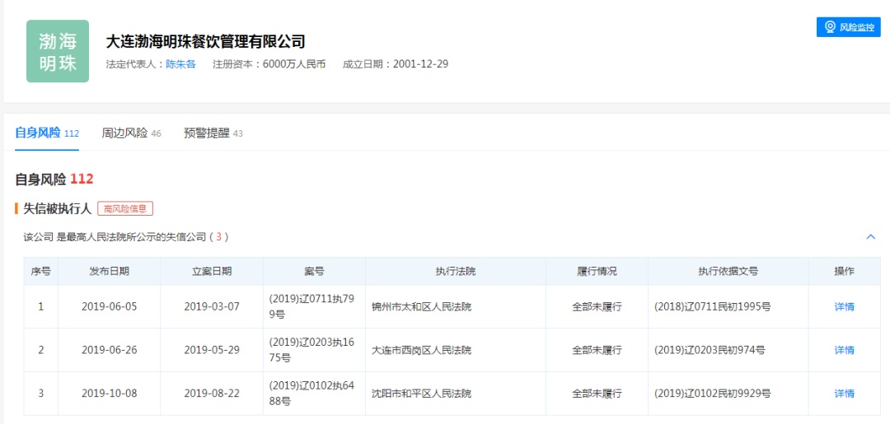
Task: Click the 自身风险 112 section heading
Action: [54, 179]
